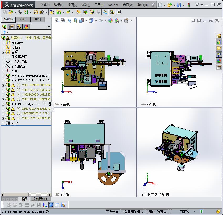Select the Linear Component Pattern icon
The width and height of the screenshot is (223, 215).
coord(26,12)
